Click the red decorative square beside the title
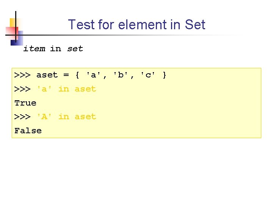This screenshot has width=273, height=205. (9, 31)
